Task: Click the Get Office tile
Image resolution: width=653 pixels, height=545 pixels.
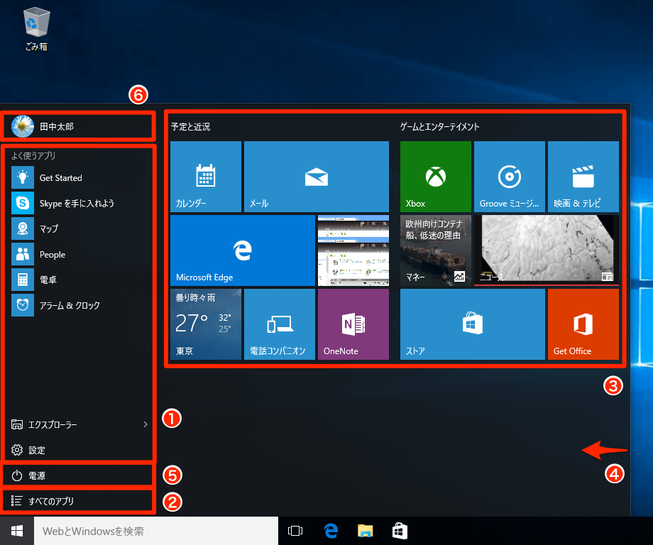Action: 583,324
